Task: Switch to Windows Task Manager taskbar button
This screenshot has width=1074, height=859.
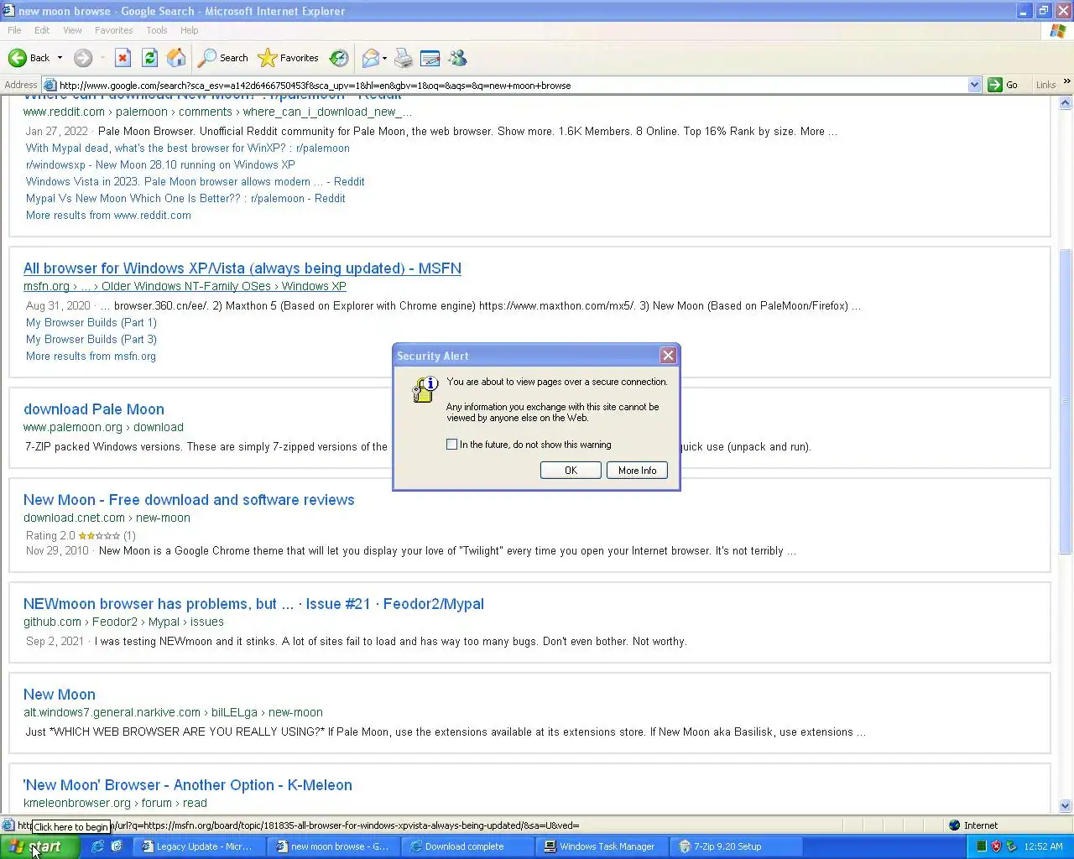Action: click(x=602, y=846)
